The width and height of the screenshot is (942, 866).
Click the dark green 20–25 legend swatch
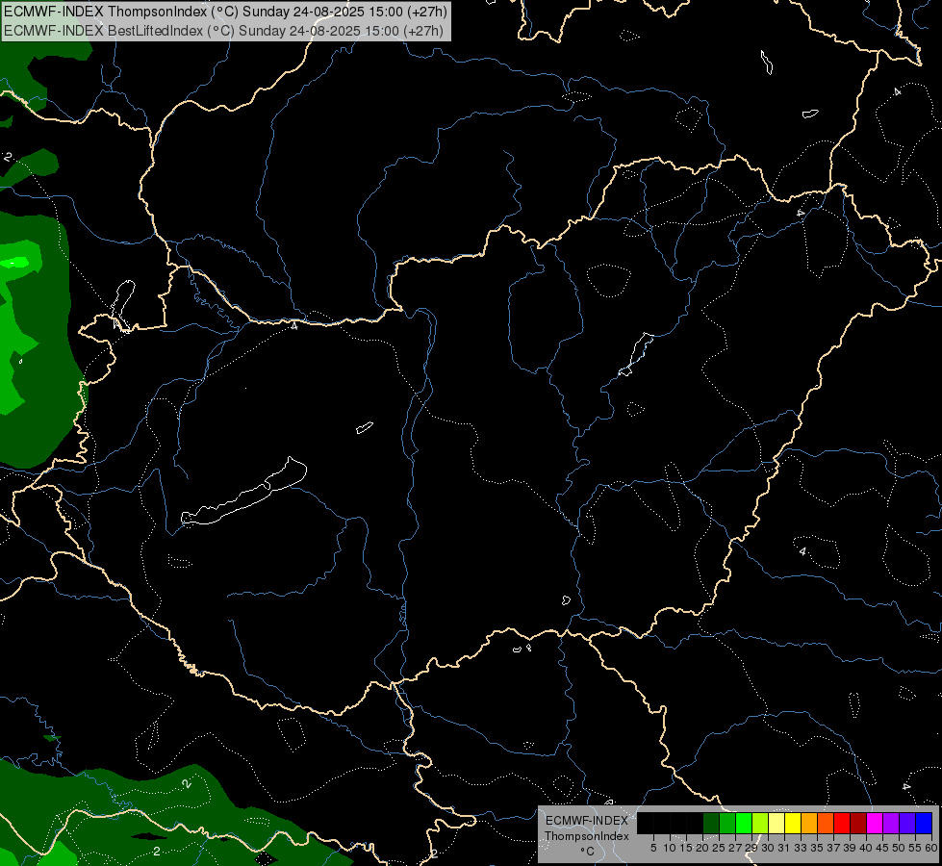[x=711, y=823]
